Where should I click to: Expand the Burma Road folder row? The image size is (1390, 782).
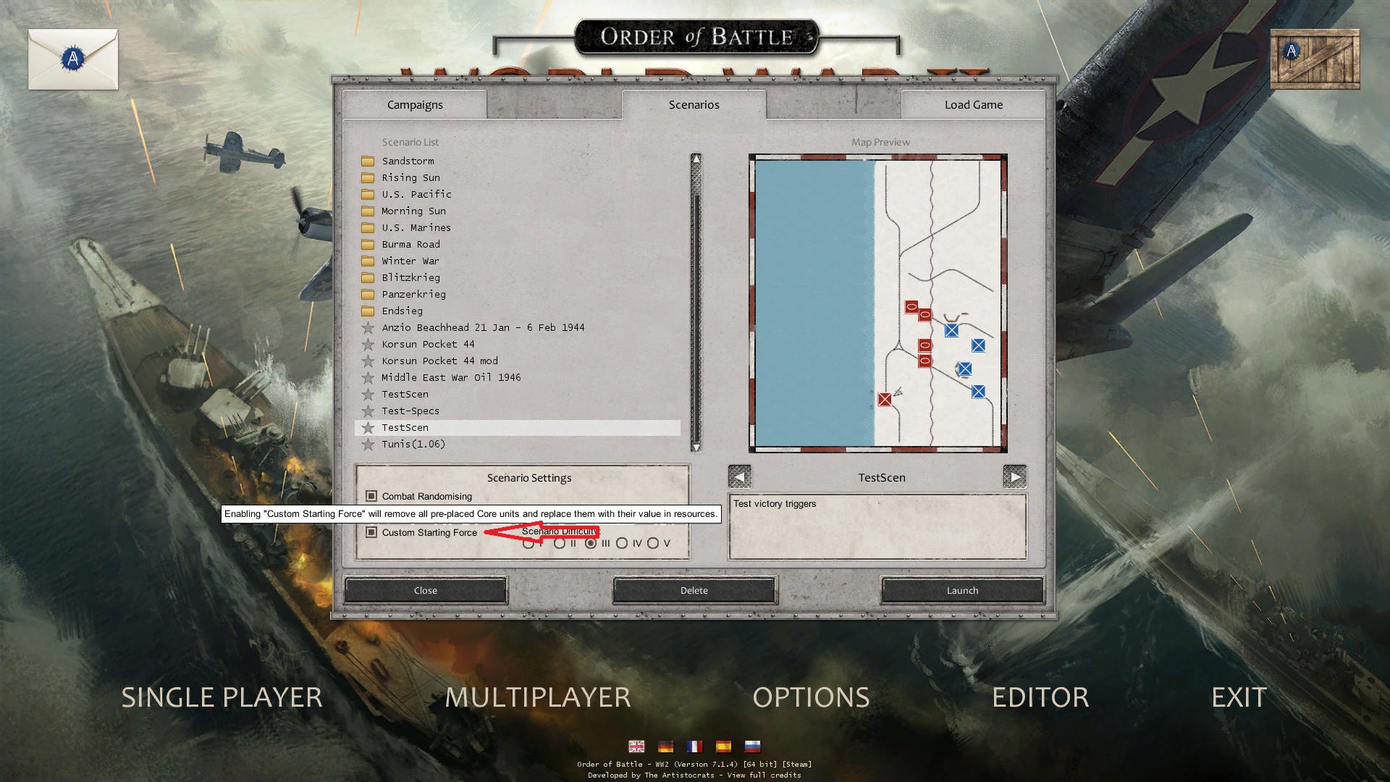(518, 244)
